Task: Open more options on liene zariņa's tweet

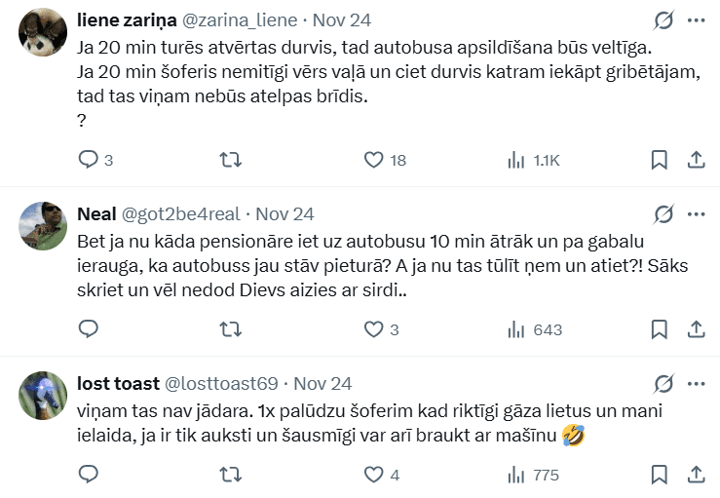Action: click(x=697, y=19)
